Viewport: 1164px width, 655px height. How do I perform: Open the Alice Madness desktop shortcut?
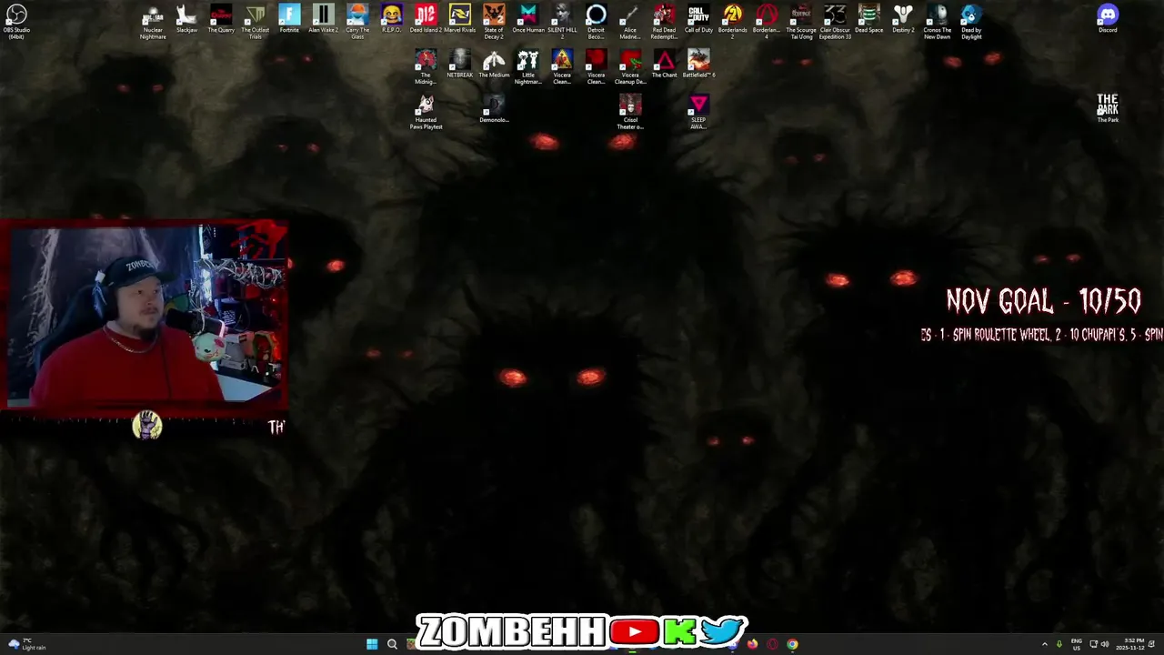click(630, 21)
